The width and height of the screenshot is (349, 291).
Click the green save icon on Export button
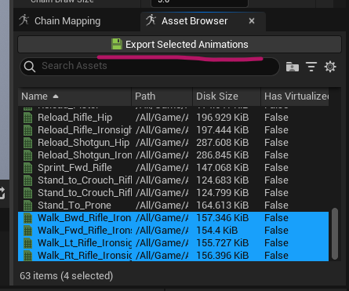click(x=117, y=44)
